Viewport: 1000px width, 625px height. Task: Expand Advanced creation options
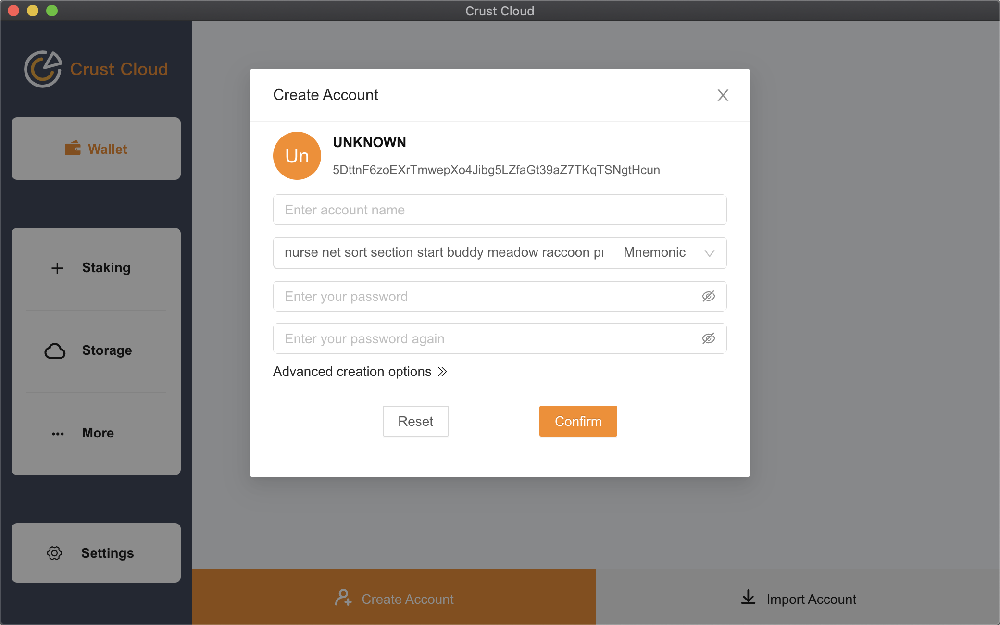360,372
